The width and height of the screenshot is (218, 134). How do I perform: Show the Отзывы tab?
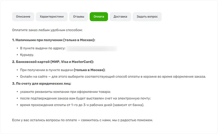tap(79, 17)
